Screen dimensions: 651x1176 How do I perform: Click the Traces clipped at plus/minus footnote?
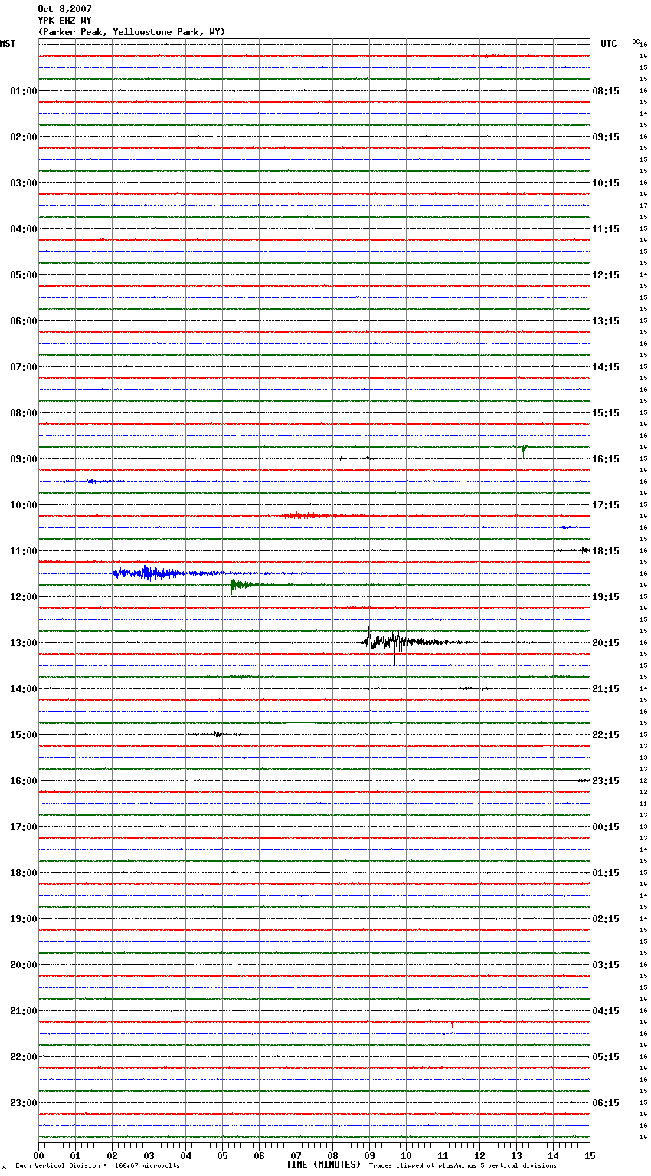463,1166
